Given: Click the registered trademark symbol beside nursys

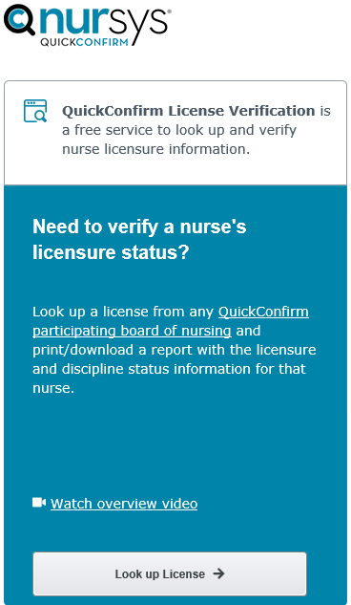Looking at the screenshot, I should tap(169, 12).
